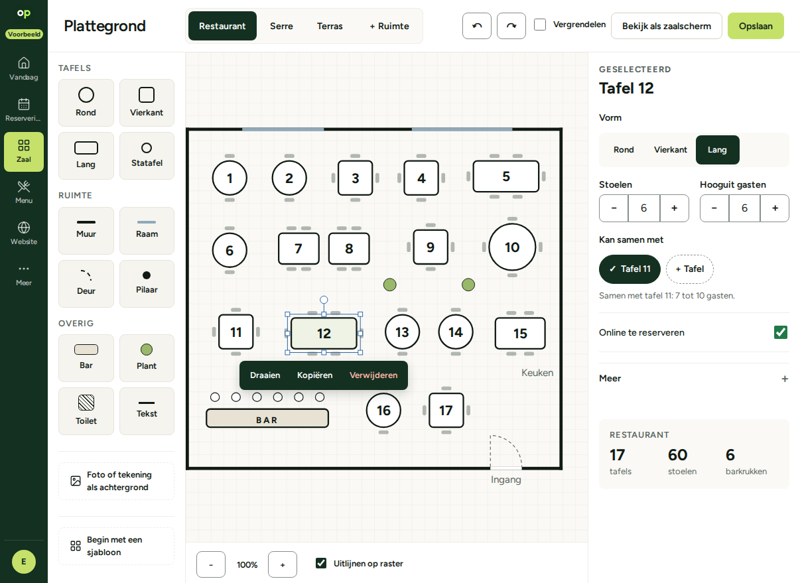
Task: Open Menu in the sidebar
Action: coord(24,192)
